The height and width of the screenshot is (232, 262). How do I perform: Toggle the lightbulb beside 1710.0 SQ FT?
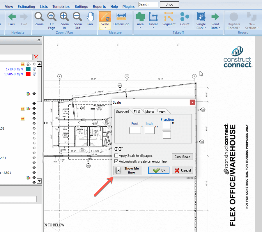pyautogui.click(x=34, y=69)
